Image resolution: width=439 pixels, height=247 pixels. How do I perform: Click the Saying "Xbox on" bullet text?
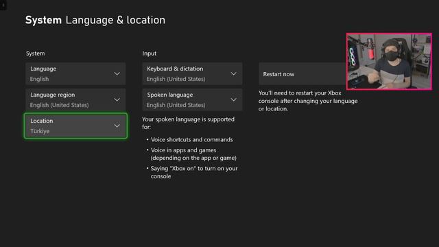(194, 172)
